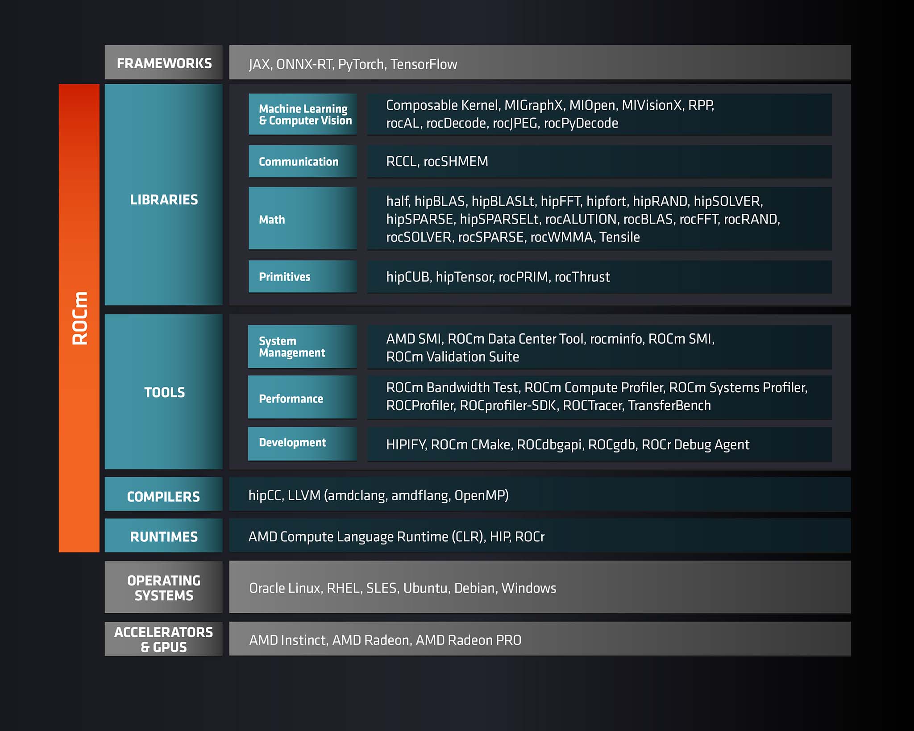Click the Math subcategory label
The width and height of the screenshot is (914, 731).
click(x=303, y=219)
